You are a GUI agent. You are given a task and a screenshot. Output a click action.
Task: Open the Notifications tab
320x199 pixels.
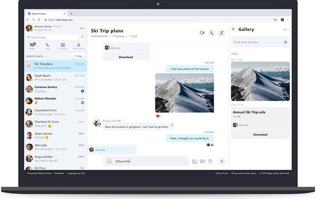tap(79, 47)
